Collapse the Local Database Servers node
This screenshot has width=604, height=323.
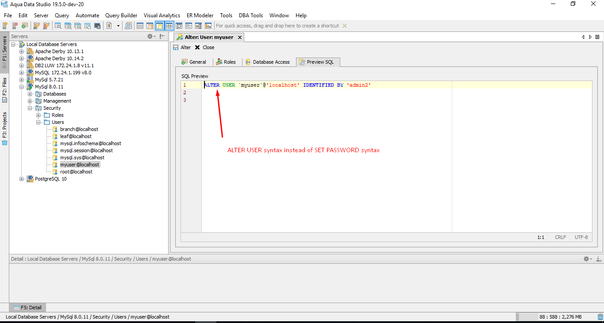tap(13, 44)
